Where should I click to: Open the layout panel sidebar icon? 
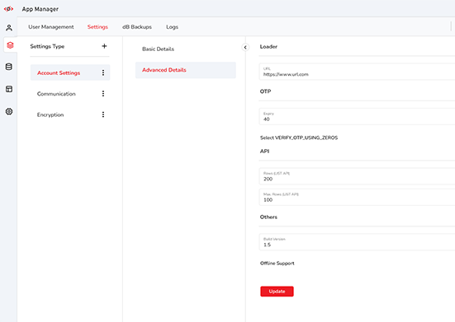[9, 89]
